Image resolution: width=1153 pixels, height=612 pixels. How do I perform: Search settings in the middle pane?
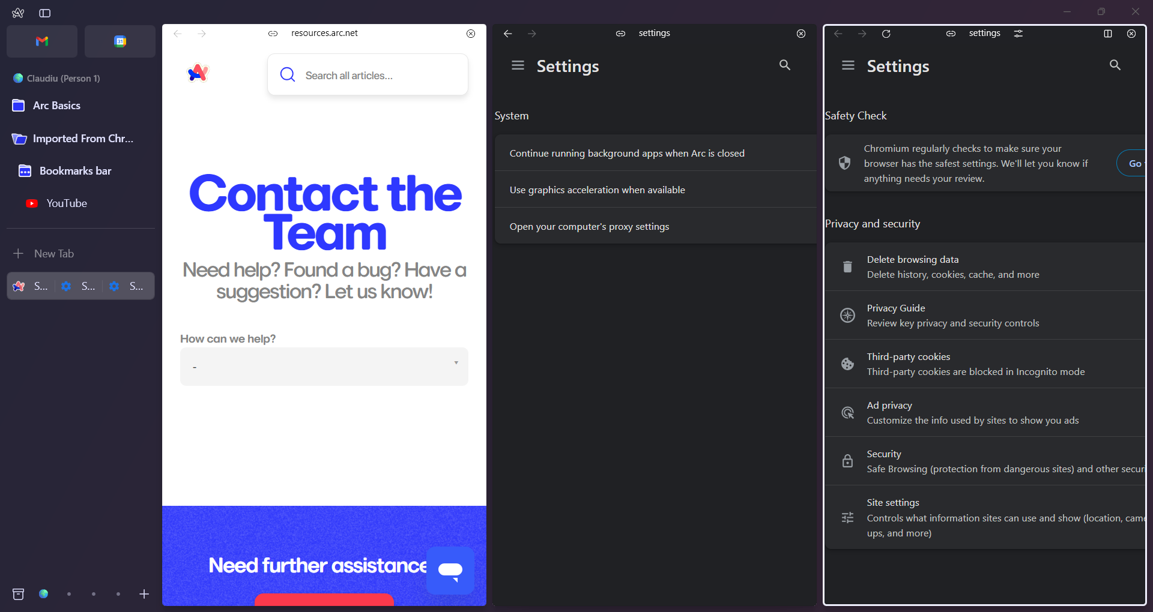[785, 65]
